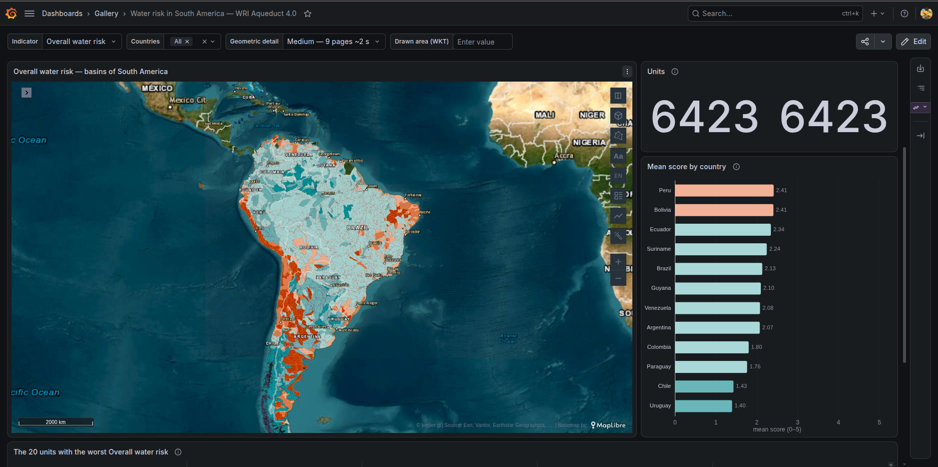Click the Dashboards breadcrumb link

click(x=62, y=14)
